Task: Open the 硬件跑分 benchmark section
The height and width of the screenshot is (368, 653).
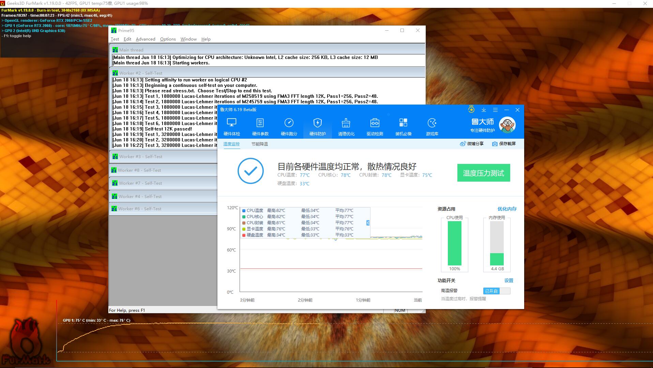Action: click(x=289, y=127)
